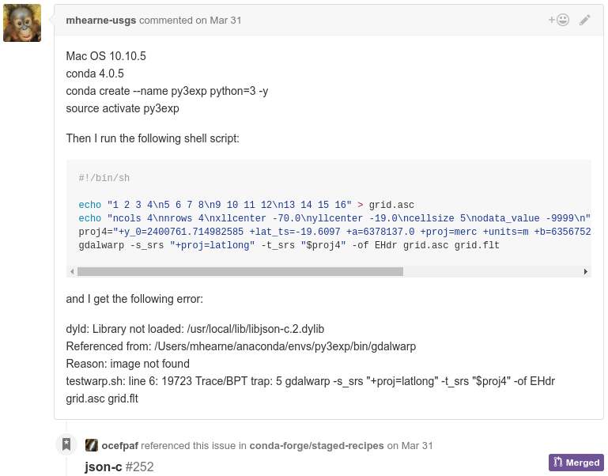Add an emoji reaction to the comment

[559, 20]
